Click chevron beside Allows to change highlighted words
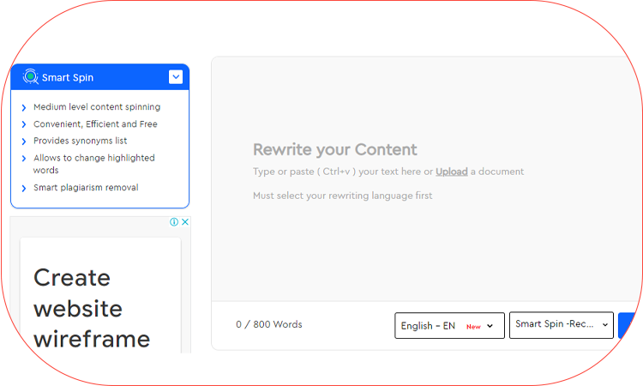This screenshot has height=386, width=643. (24, 159)
